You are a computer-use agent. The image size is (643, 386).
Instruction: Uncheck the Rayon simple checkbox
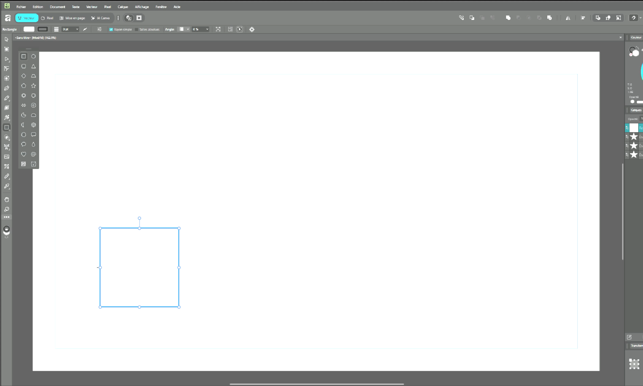tap(111, 29)
